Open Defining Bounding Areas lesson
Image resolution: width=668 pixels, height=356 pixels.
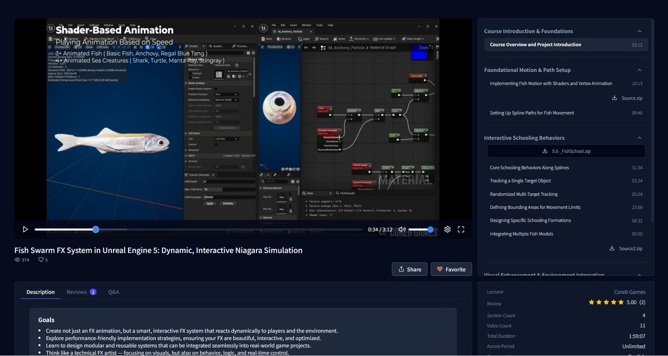(566, 207)
